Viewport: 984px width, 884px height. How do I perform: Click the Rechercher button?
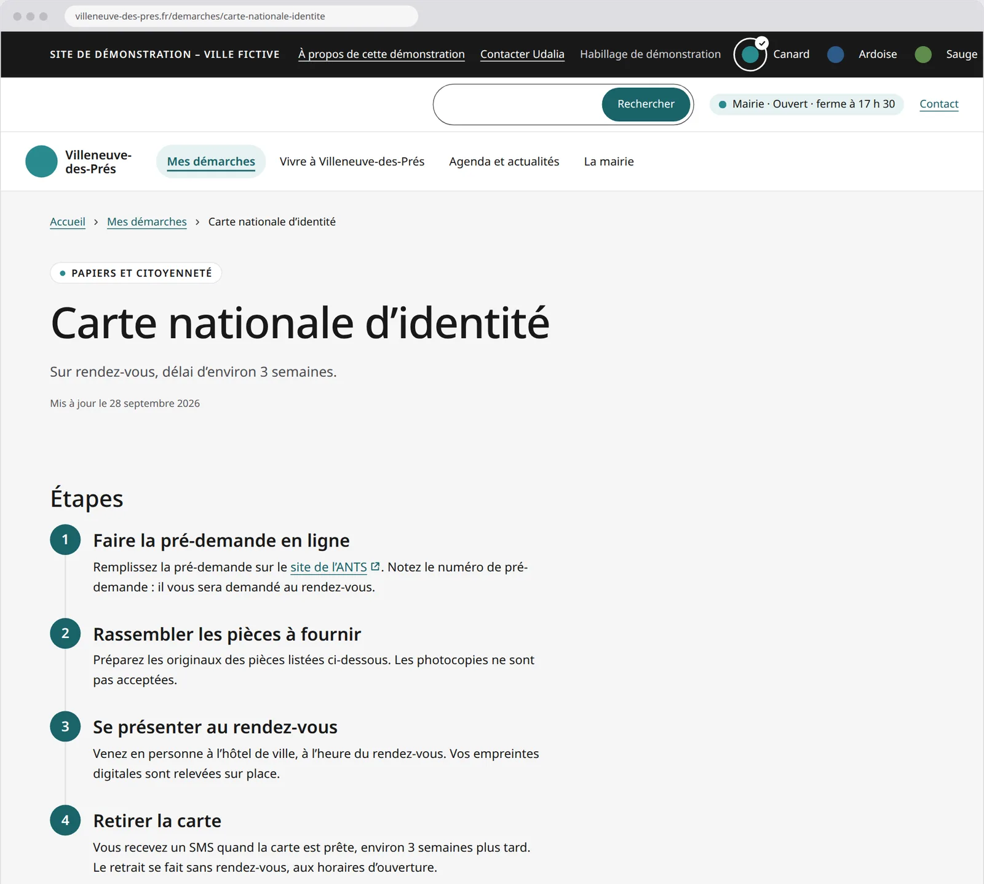(646, 104)
